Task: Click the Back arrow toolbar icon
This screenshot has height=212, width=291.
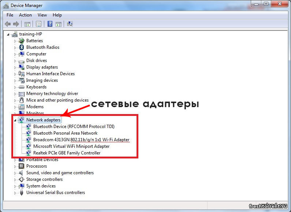Action: click(x=8, y=24)
